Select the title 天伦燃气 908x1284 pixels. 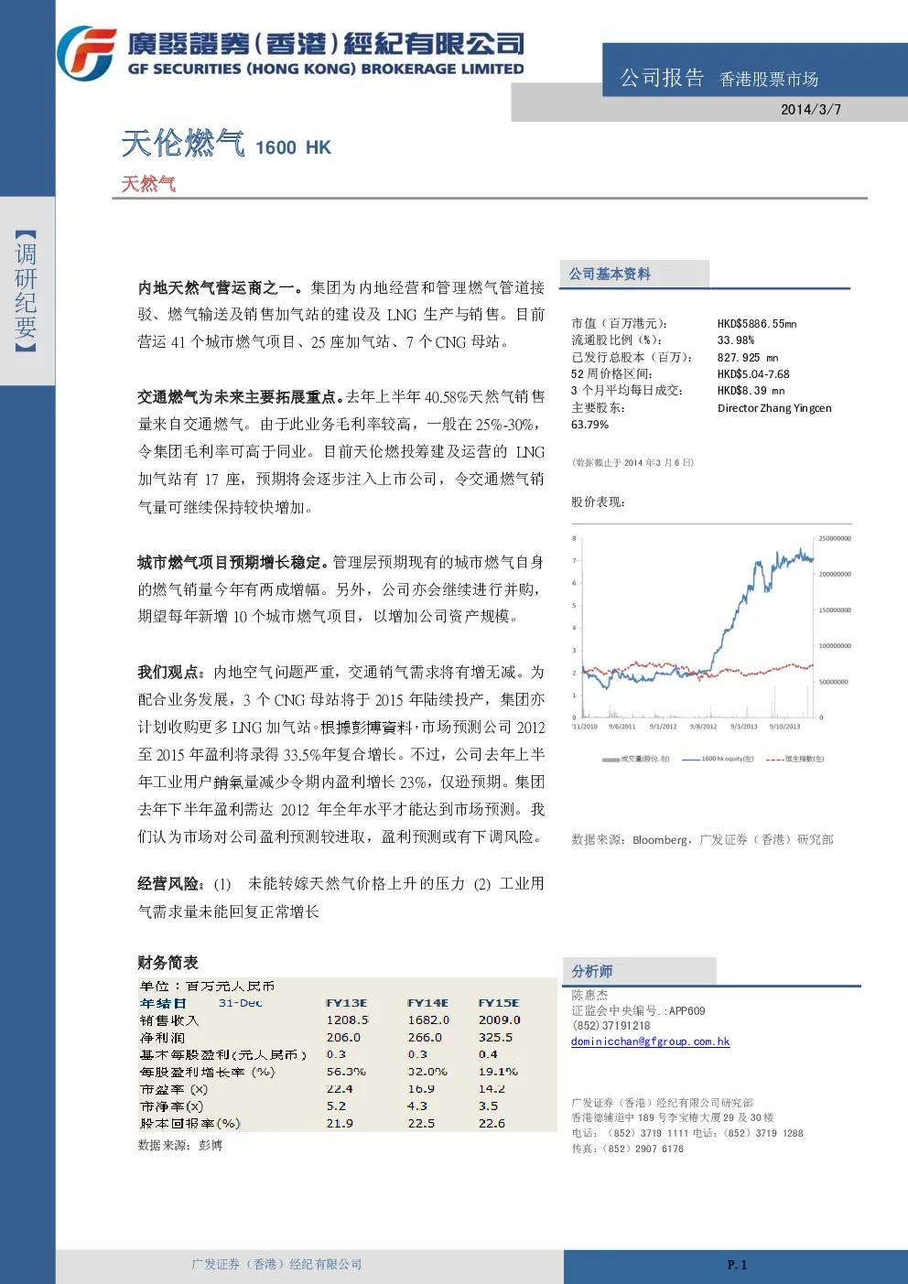[183, 144]
